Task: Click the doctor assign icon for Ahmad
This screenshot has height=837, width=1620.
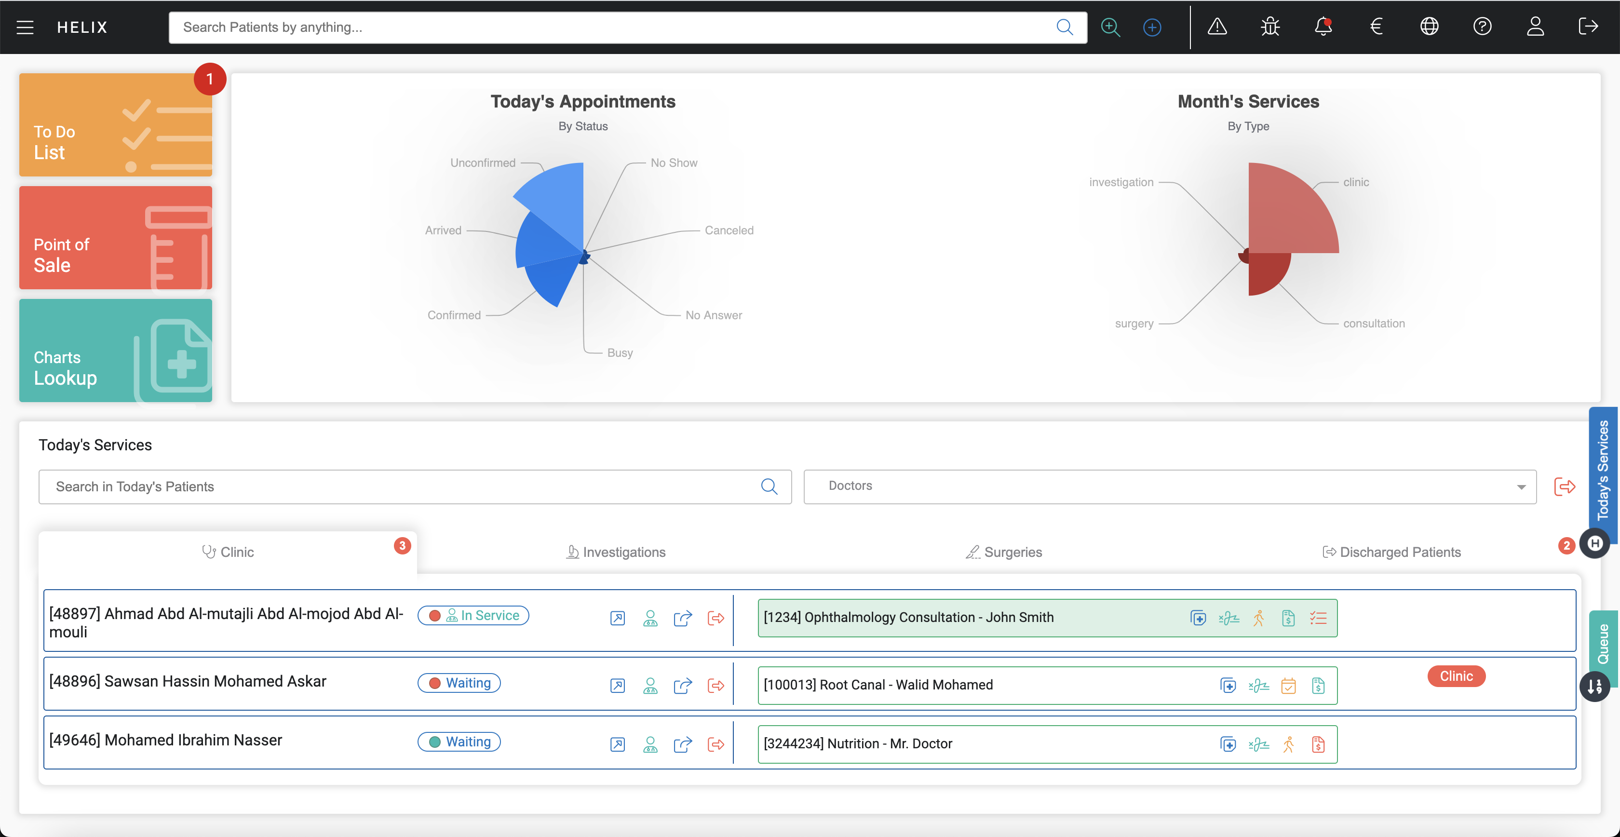Action: (650, 618)
